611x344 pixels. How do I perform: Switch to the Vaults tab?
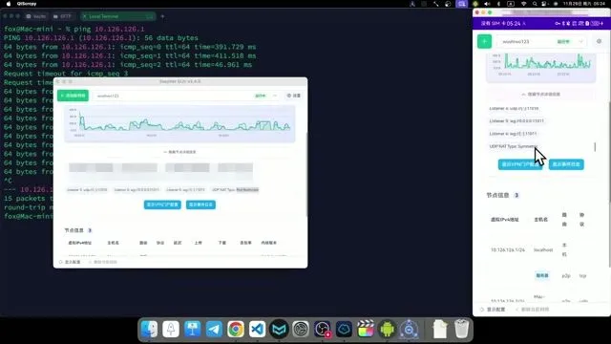[36, 16]
